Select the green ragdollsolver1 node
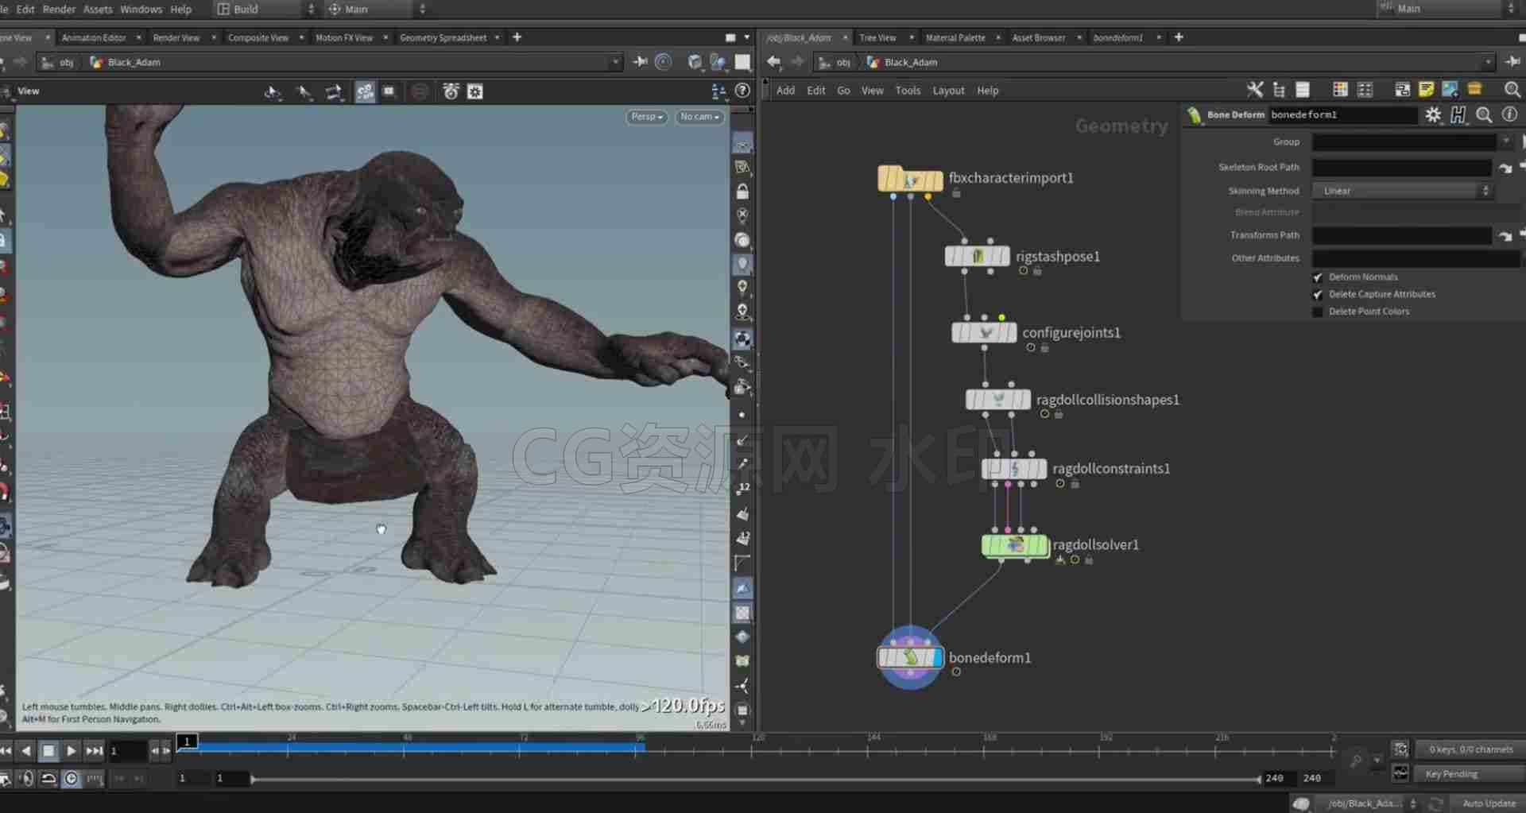Screen dimensions: 1526x813 tap(1016, 545)
